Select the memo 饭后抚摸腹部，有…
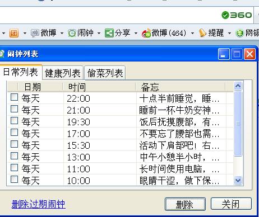The image size is (259, 217). [179, 122]
